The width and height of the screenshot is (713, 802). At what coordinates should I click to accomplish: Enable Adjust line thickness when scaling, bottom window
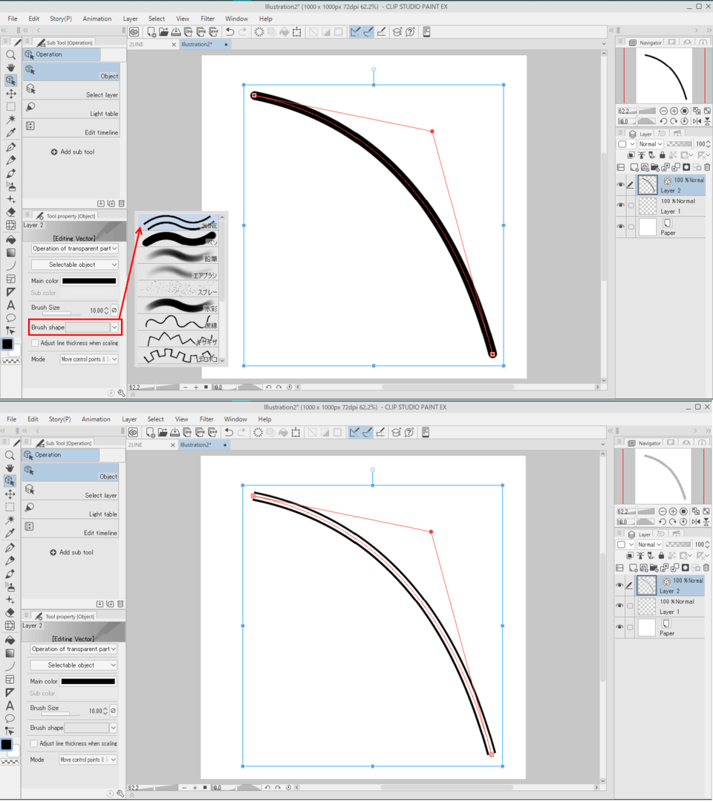(x=33, y=744)
